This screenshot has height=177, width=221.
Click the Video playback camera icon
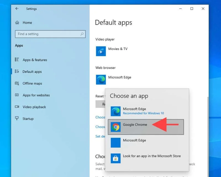point(17,107)
